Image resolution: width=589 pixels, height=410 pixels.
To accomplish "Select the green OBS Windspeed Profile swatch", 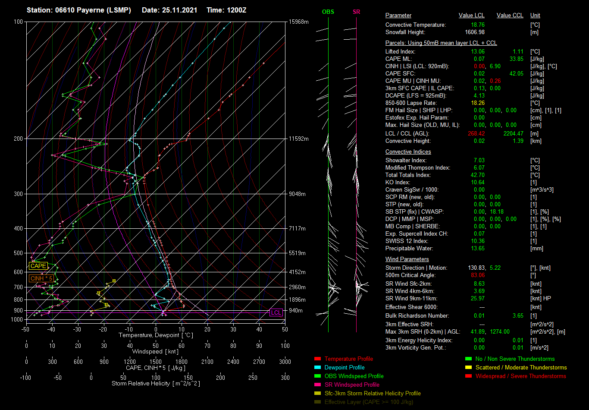I will click(317, 376).
